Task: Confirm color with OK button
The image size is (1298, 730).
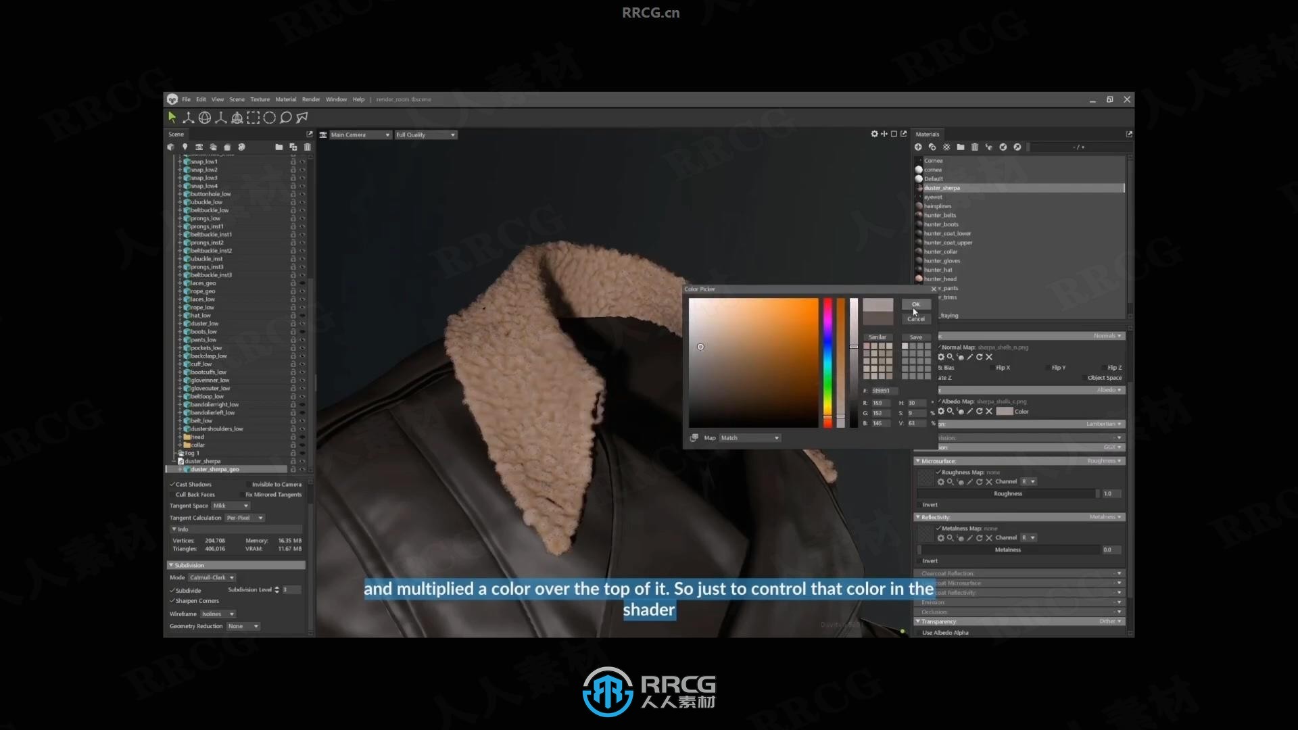Action: click(x=916, y=304)
